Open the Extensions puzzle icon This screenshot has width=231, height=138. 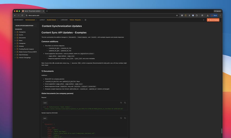click(197, 15)
